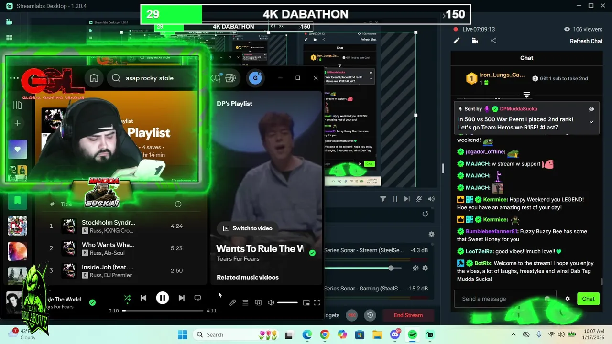Open Discord from the taskbar
The image size is (612, 344).
click(395, 334)
